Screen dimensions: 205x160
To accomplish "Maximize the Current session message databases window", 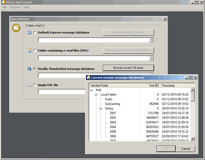I will pos(190,77).
